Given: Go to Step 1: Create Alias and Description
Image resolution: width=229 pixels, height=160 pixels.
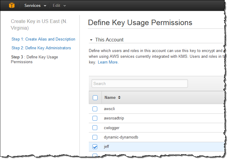Looking at the screenshot, I should (43, 39).
